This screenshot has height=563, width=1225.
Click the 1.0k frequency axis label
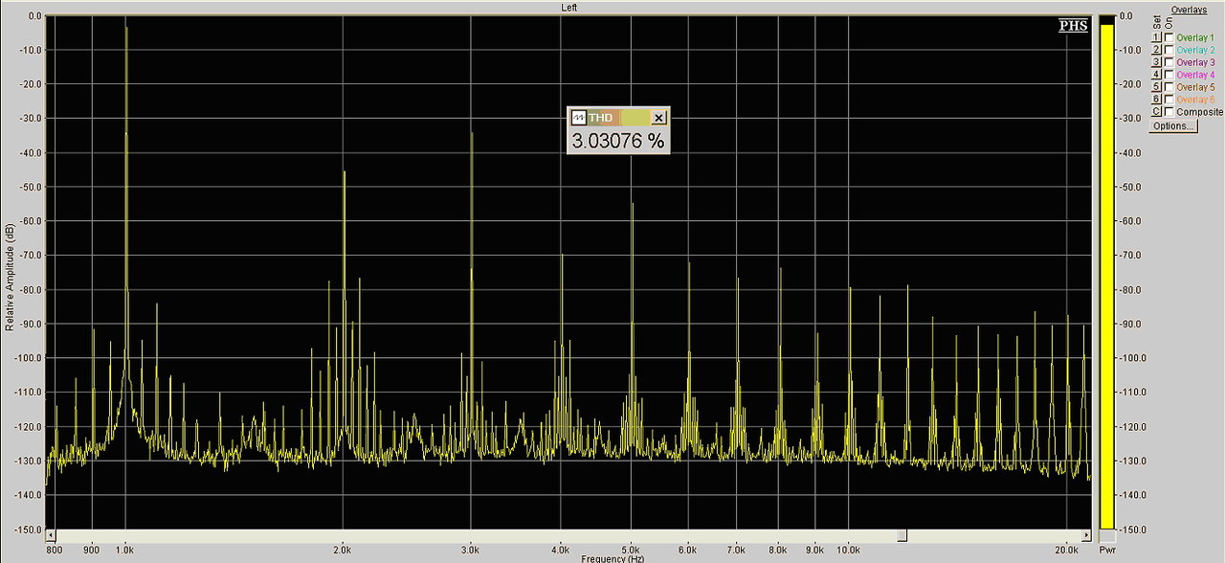click(126, 551)
